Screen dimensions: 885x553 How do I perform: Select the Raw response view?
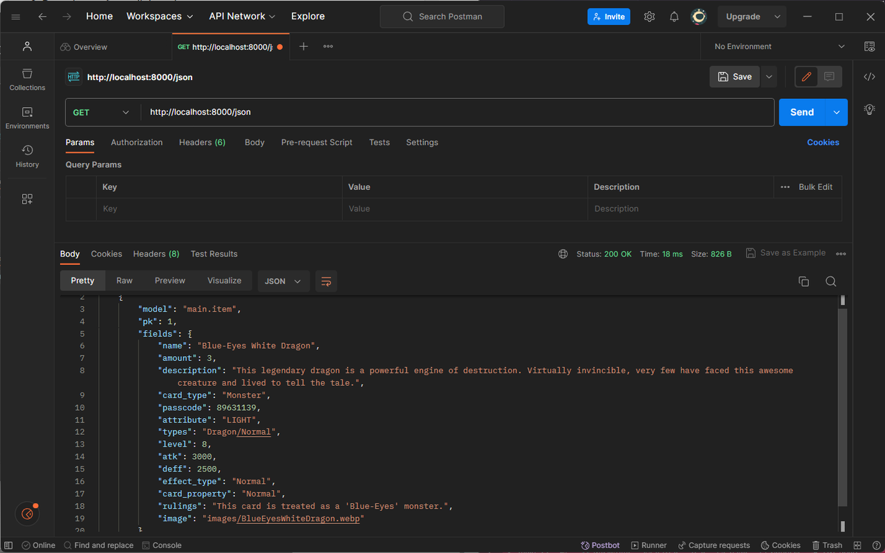[124, 281]
